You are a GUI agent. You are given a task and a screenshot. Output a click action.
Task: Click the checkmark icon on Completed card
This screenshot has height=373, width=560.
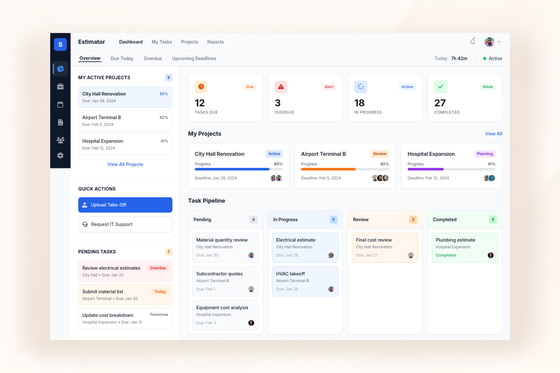click(440, 87)
